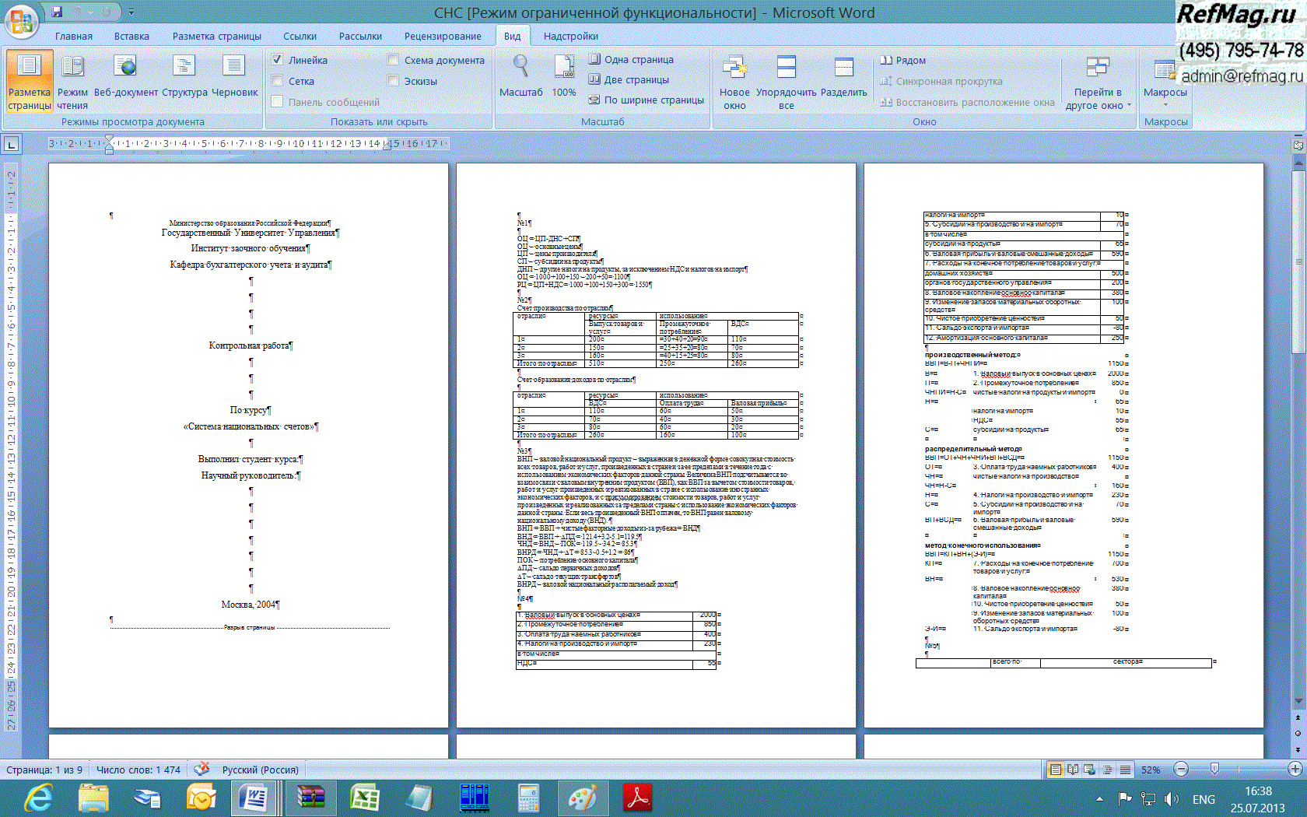Set zoom to 100% button
This screenshot has height=817, width=1307.
(564, 78)
